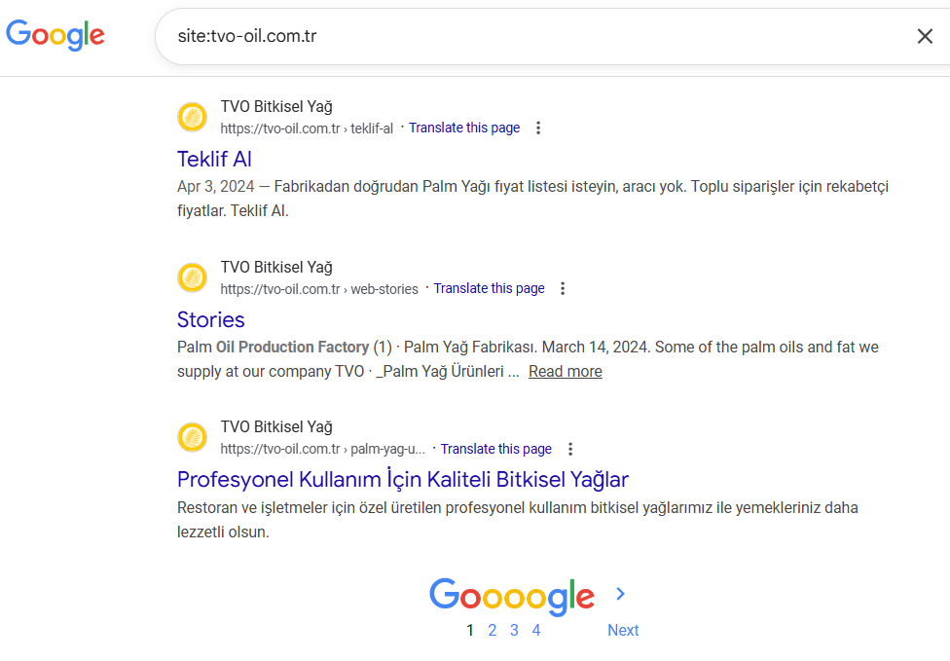Click the next-page chevron arrow in pagination
950x661 pixels.
coord(621,594)
